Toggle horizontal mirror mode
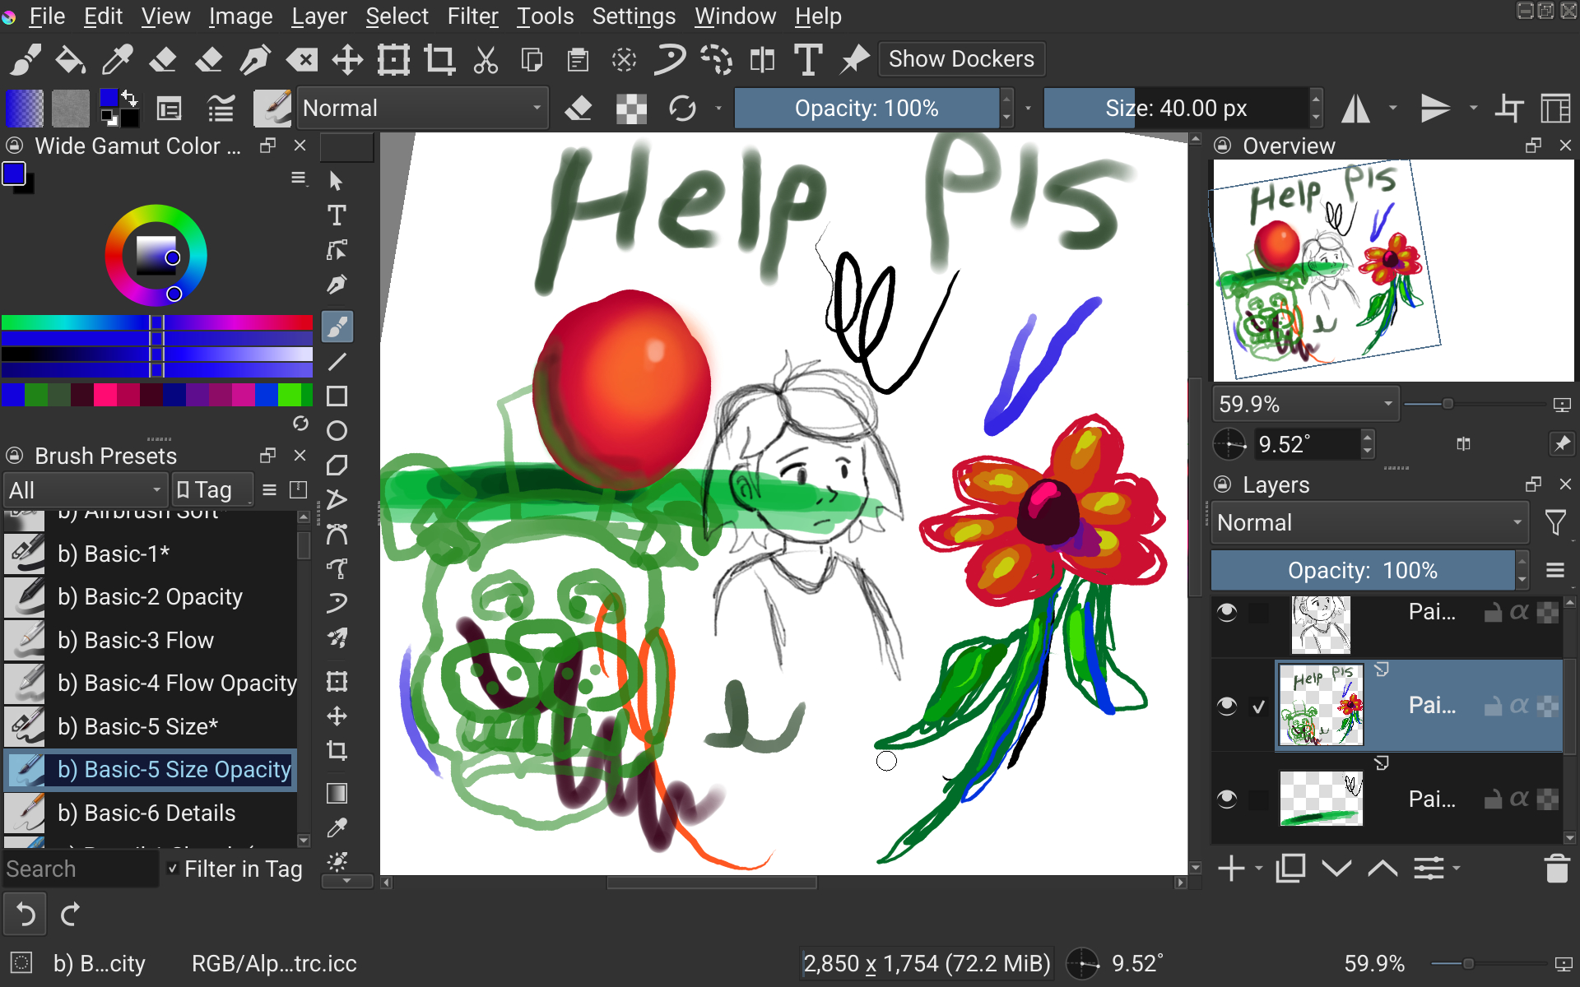The height and width of the screenshot is (987, 1580). [x=1355, y=109]
